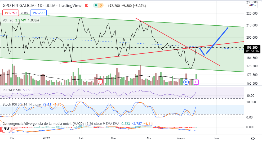This screenshot has width=262, height=142.
Task: Click the 0.450 spread value
Action: 24,13
